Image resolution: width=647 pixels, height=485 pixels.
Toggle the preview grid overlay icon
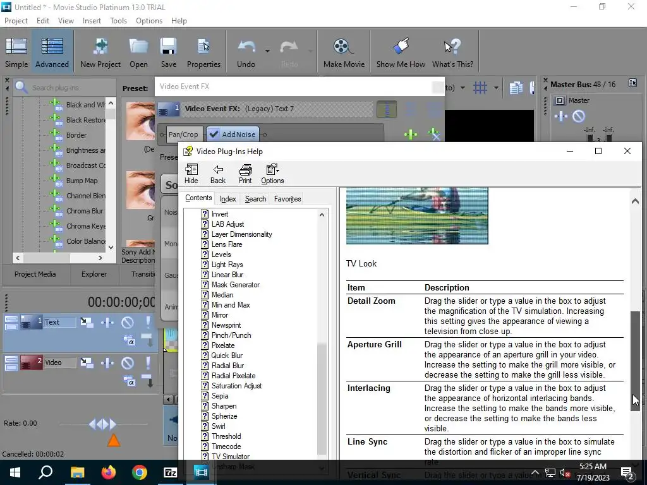tap(480, 87)
